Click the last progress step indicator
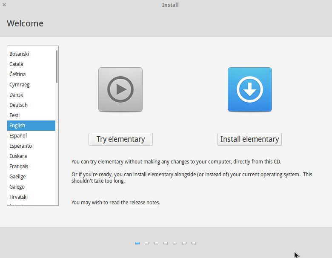Viewport: 332px width, 258px height. click(194, 243)
